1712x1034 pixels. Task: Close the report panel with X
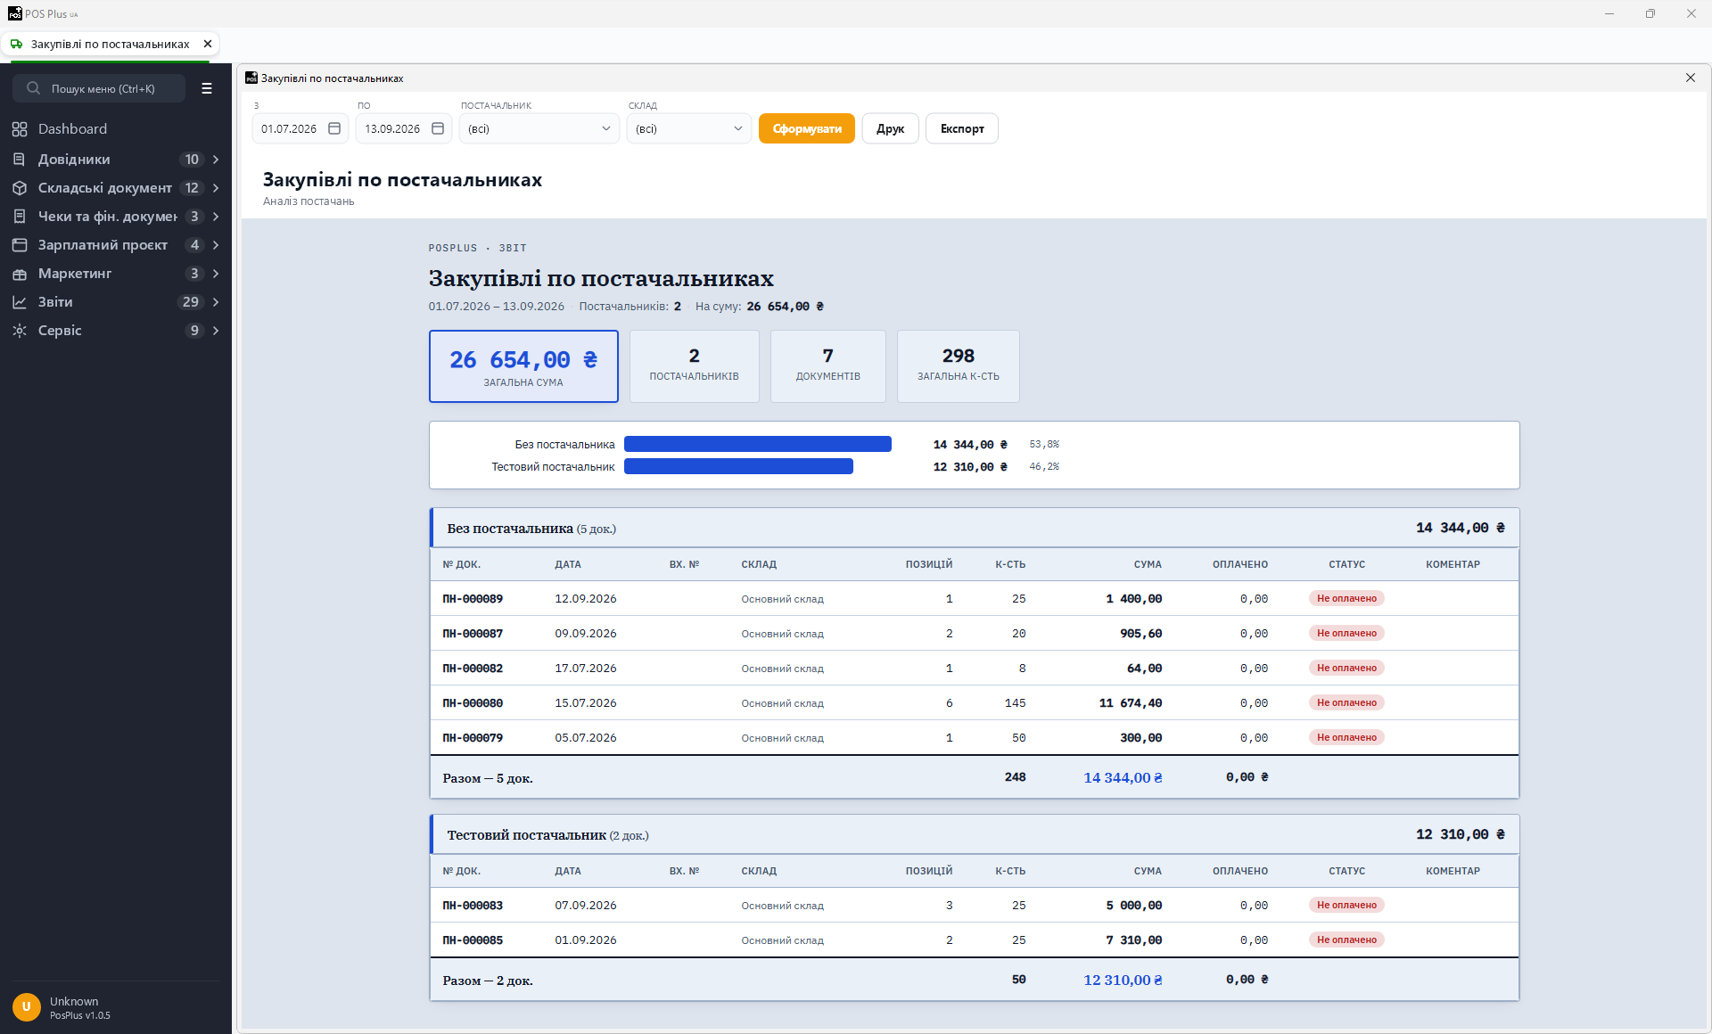click(x=1691, y=78)
